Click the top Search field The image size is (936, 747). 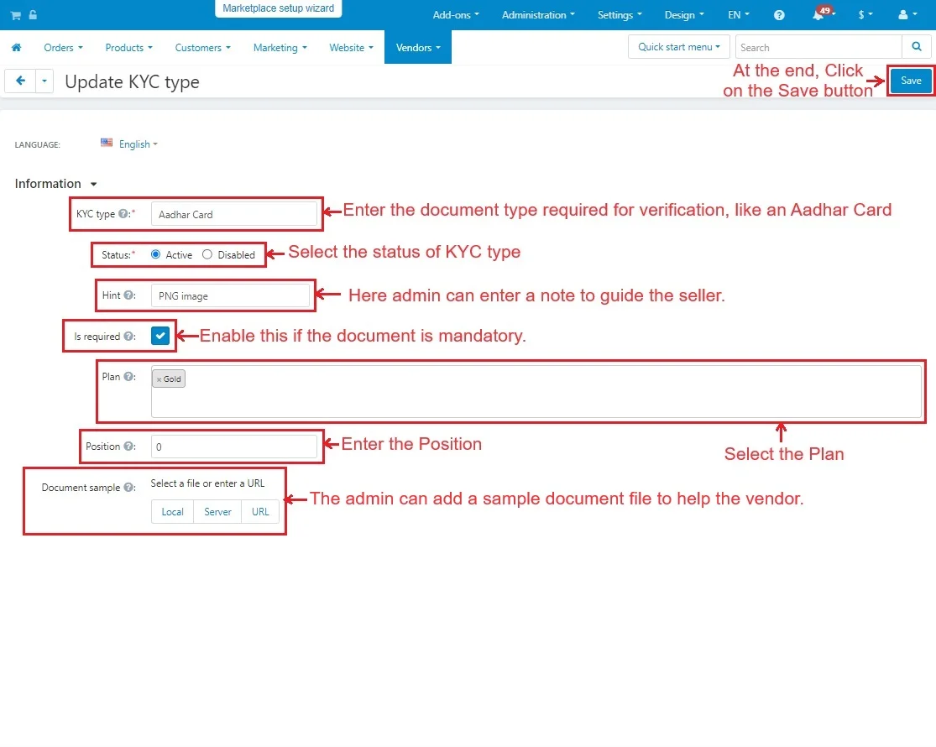(818, 46)
